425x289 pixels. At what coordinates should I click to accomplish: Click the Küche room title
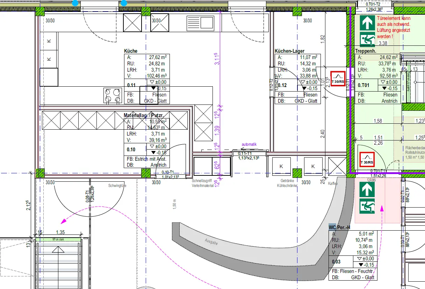(131, 51)
